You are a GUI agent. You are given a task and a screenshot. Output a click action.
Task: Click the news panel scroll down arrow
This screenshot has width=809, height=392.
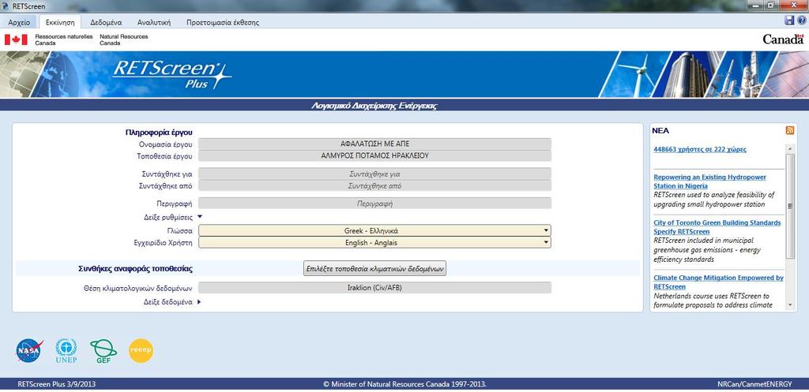coord(789,305)
